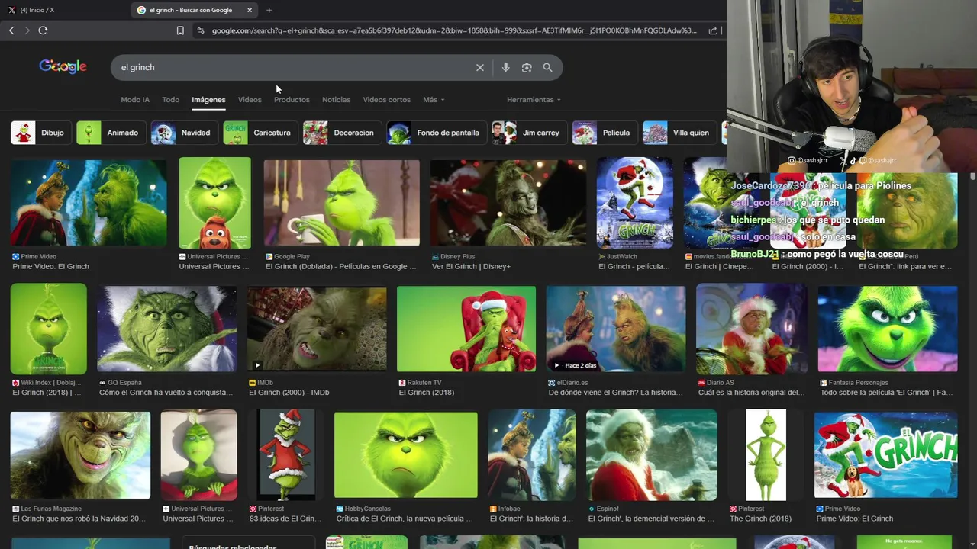Open the Diario AS Grinch image
977x549 pixels.
point(752,329)
